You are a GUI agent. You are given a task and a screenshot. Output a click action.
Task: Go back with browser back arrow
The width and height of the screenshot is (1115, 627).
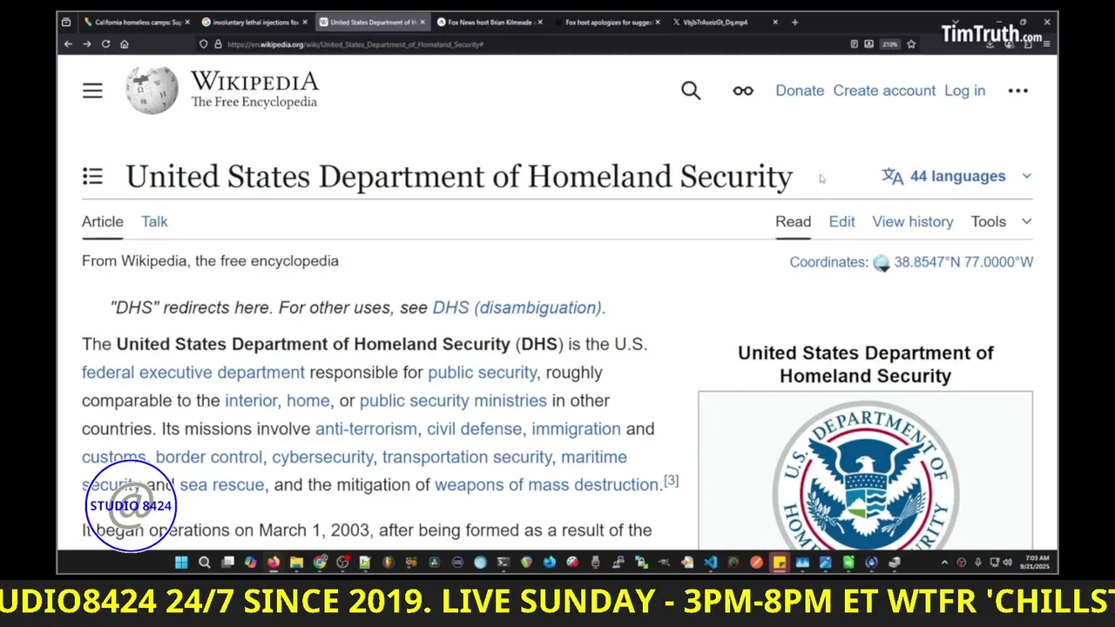pos(68,44)
